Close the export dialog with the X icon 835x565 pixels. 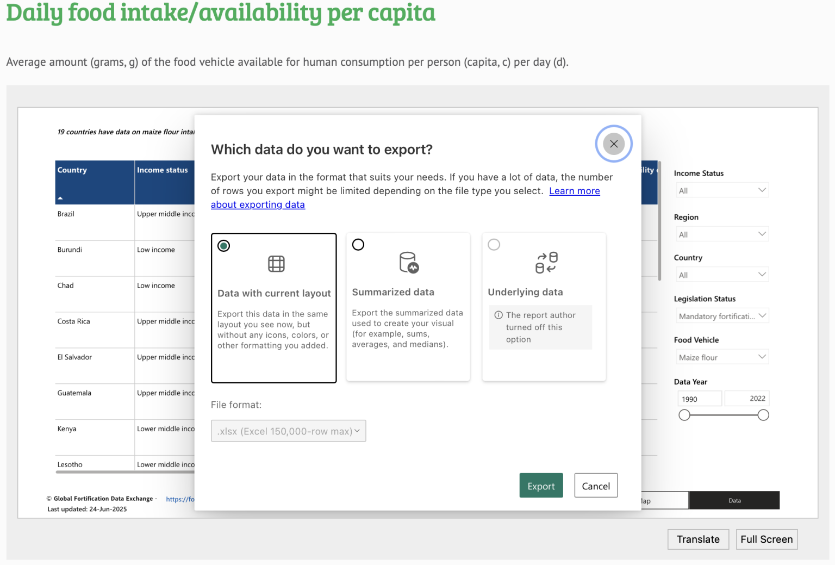click(x=613, y=144)
